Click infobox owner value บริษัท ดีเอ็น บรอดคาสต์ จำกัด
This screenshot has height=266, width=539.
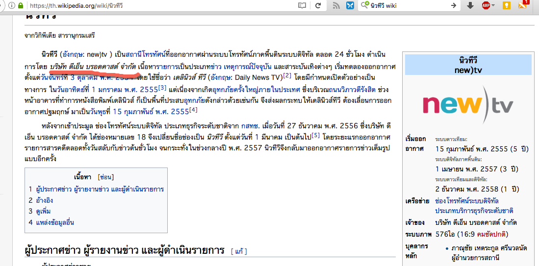pyautogui.click(x=476, y=222)
